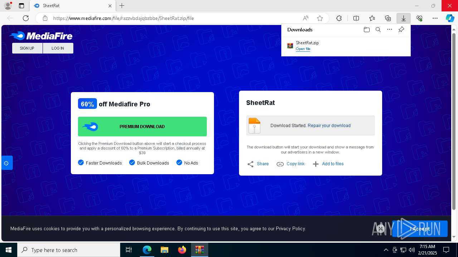Open File Explorer from the taskbar
This screenshot has height=257, width=458.
coord(165,250)
